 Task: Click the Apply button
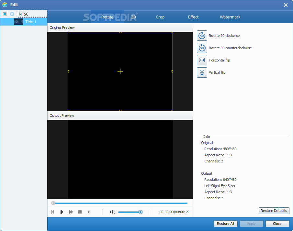[251, 224]
